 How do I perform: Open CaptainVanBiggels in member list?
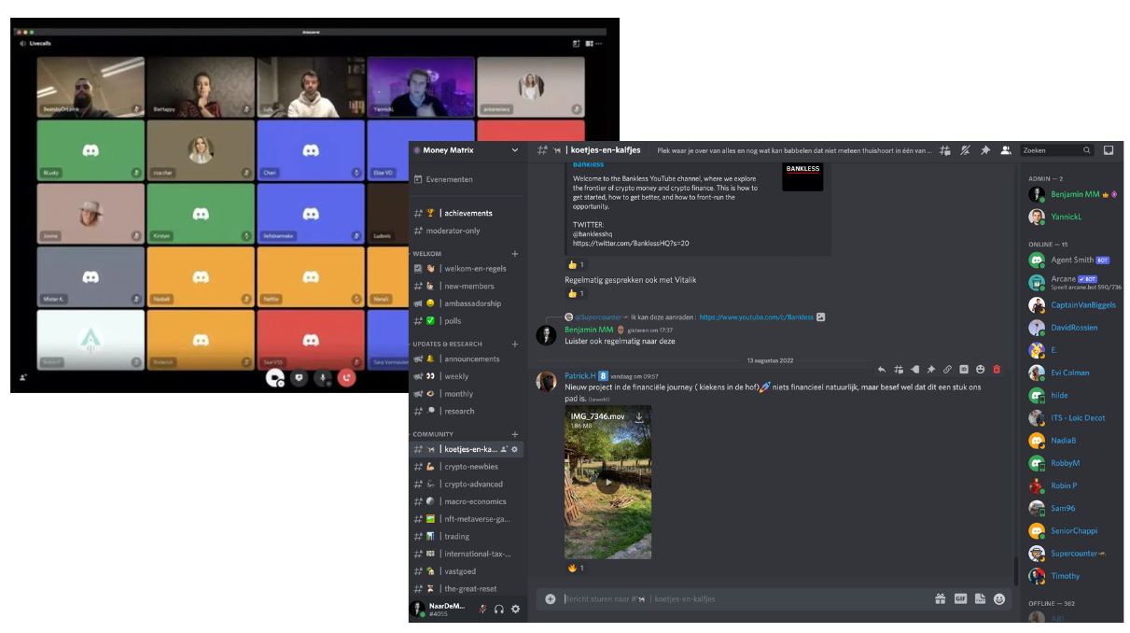point(1073,304)
